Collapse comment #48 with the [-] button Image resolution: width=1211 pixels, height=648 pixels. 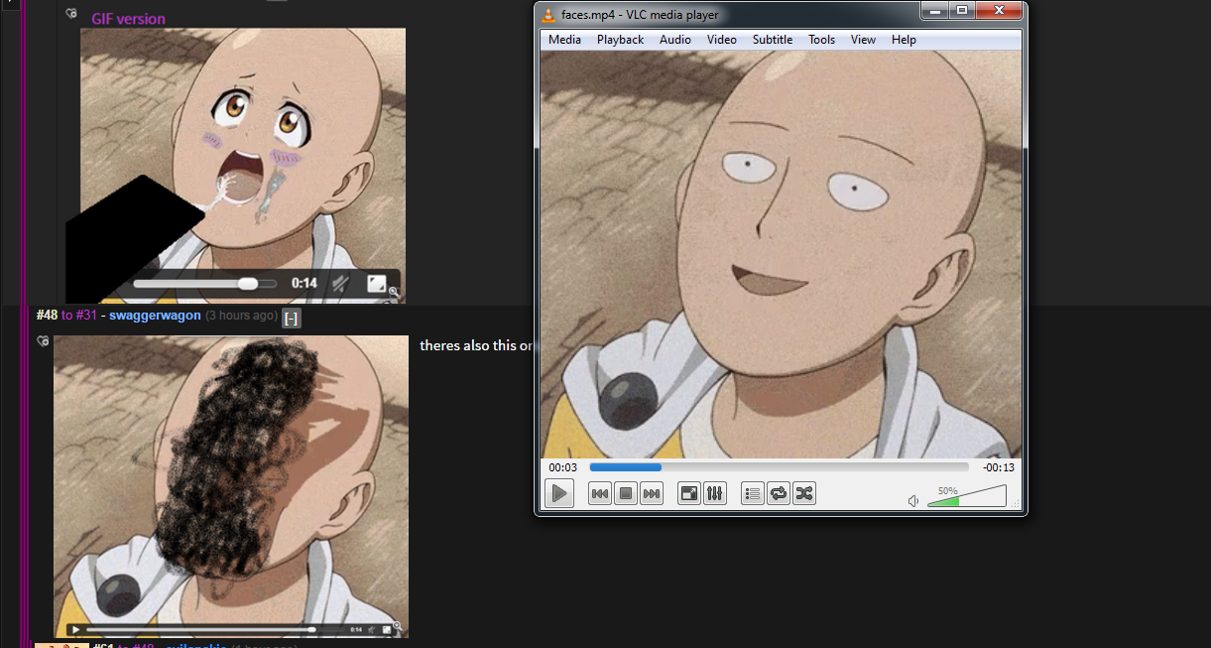click(x=291, y=318)
